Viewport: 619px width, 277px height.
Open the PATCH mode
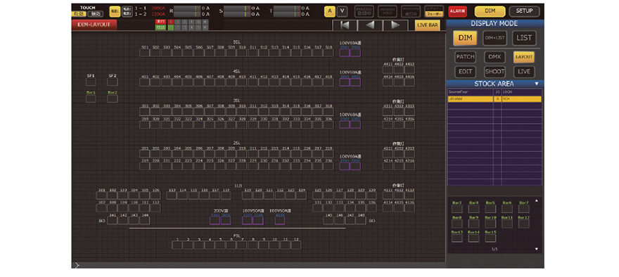coord(466,57)
